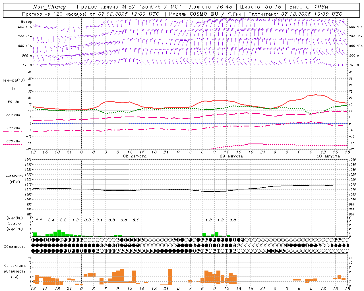This screenshot has height=291, width=364.
Task: Click the '10 м' wind level label on left
Action: click(27, 65)
